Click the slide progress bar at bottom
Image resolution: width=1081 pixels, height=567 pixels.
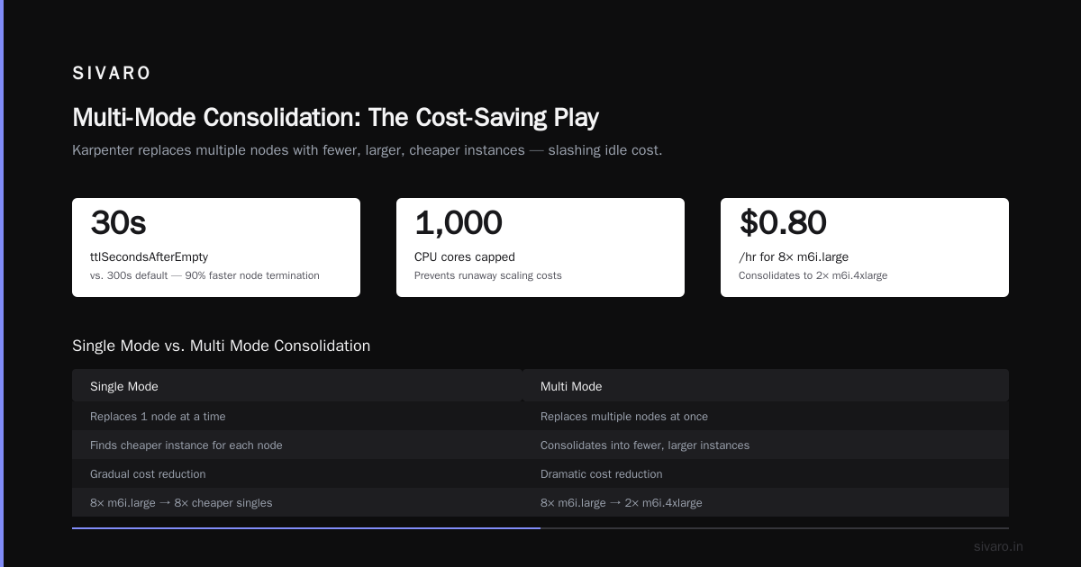(x=540, y=528)
